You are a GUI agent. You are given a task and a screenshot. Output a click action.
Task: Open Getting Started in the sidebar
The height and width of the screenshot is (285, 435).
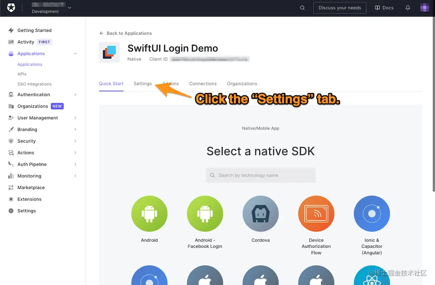(x=34, y=30)
